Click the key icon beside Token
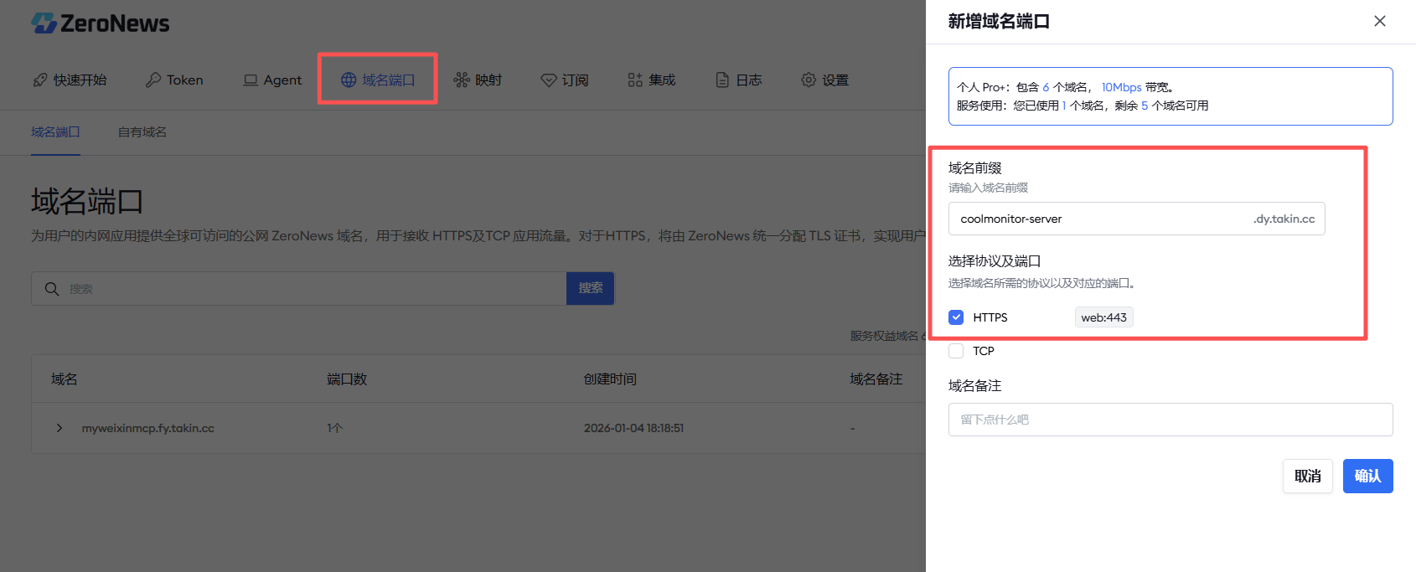This screenshot has height=572, width=1416. 153,80
